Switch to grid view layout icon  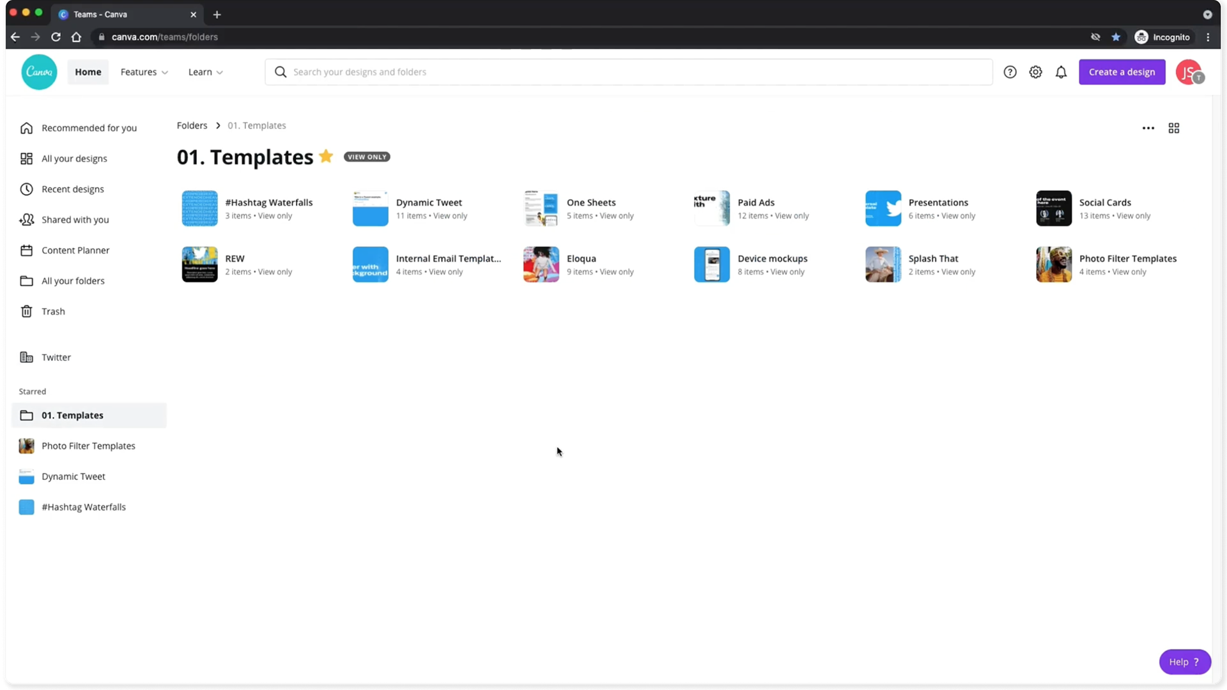[x=1174, y=128]
